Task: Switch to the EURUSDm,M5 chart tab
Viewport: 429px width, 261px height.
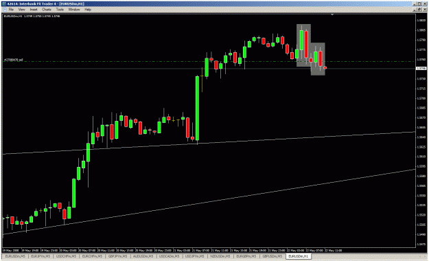Action: click(x=15, y=256)
